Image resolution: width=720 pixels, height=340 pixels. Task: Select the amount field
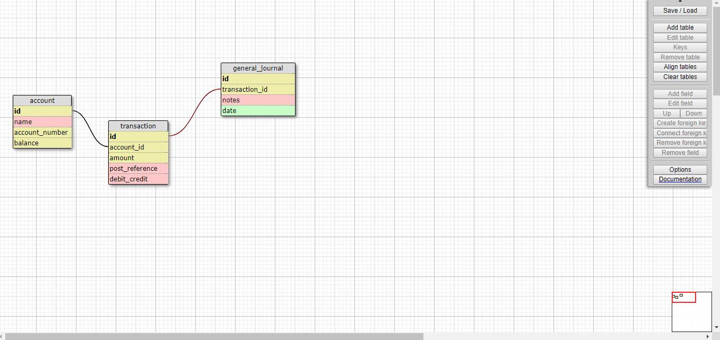click(138, 158)
